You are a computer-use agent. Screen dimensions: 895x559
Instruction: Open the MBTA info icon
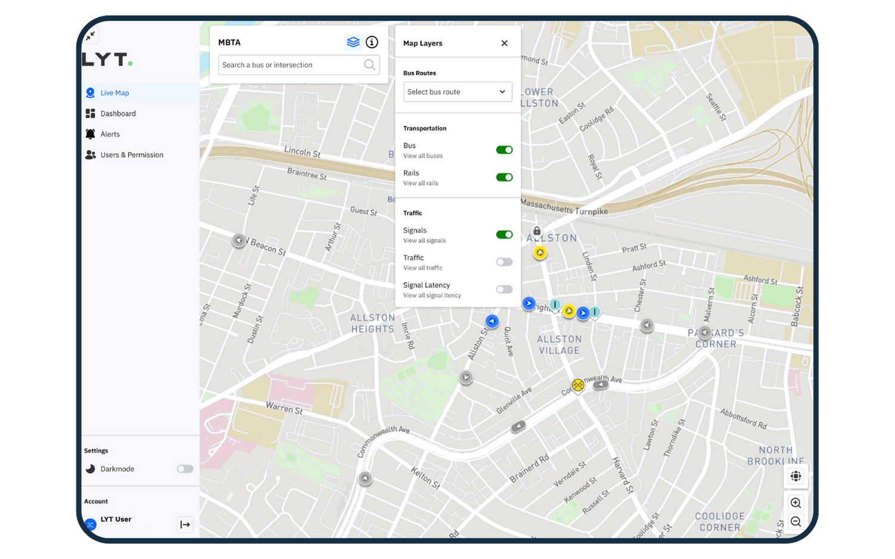372,42
